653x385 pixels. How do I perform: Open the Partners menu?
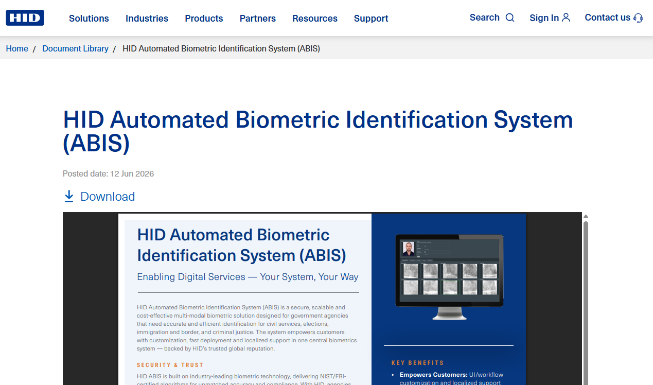tap(258, 19)
